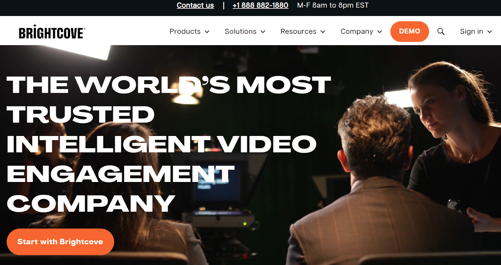
Task: Click the chevron arrow beside Solutions
Action: point(263,32)
